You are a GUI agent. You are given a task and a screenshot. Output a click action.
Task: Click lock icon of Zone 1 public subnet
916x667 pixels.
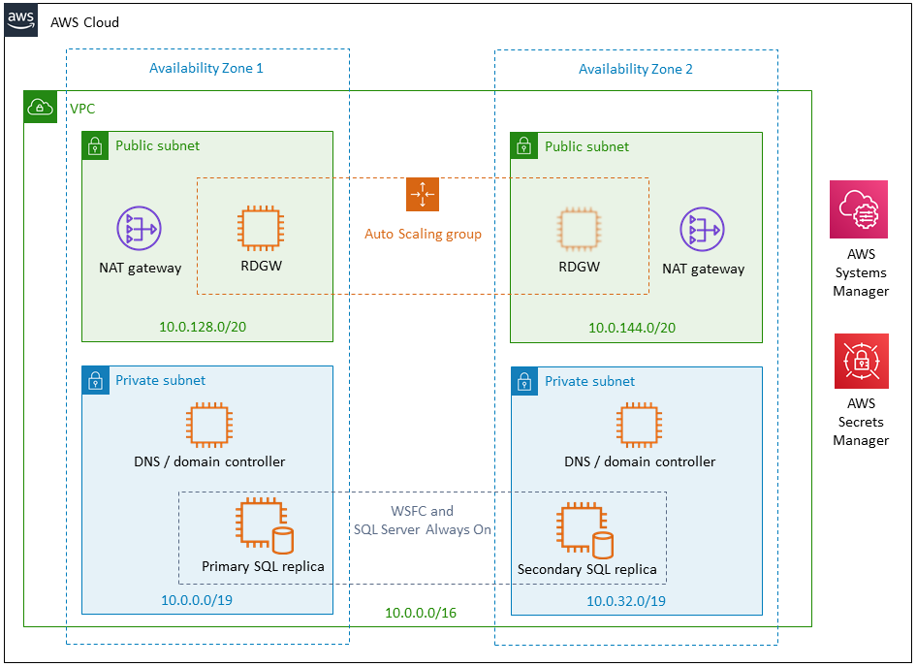(x=95, y=145)
